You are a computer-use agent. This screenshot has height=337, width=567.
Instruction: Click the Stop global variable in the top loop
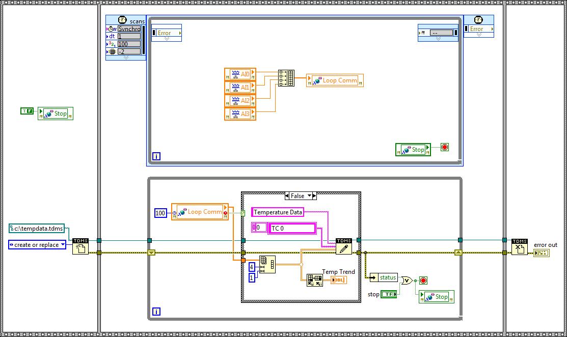tap(413, 150)
